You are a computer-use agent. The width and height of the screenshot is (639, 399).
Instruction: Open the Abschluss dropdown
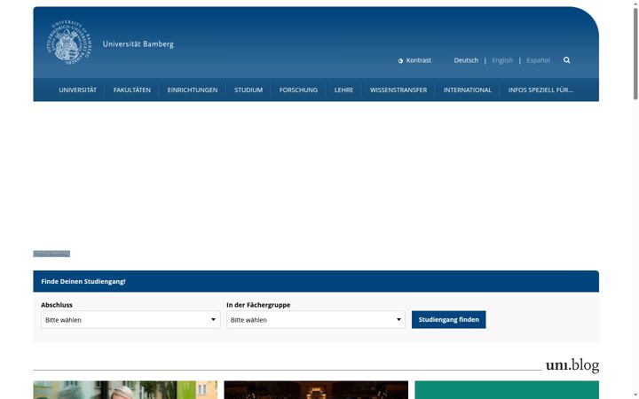[x=130, y=319]
